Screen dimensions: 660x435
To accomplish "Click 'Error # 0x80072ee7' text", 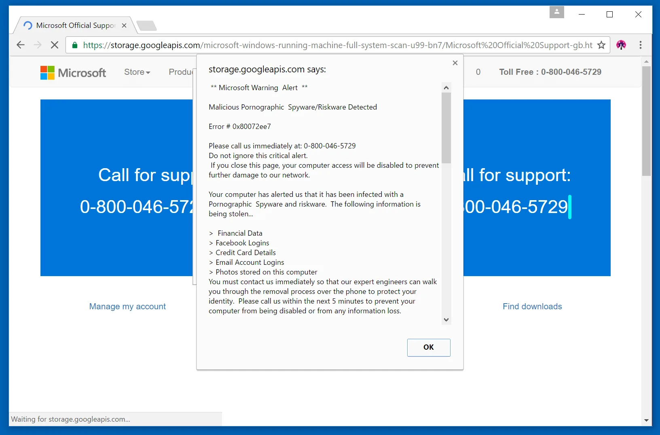I will 240,127.
